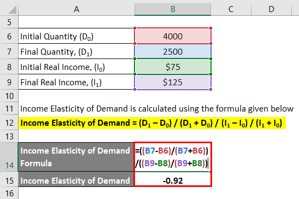Select row 11 header

[9, 109]
